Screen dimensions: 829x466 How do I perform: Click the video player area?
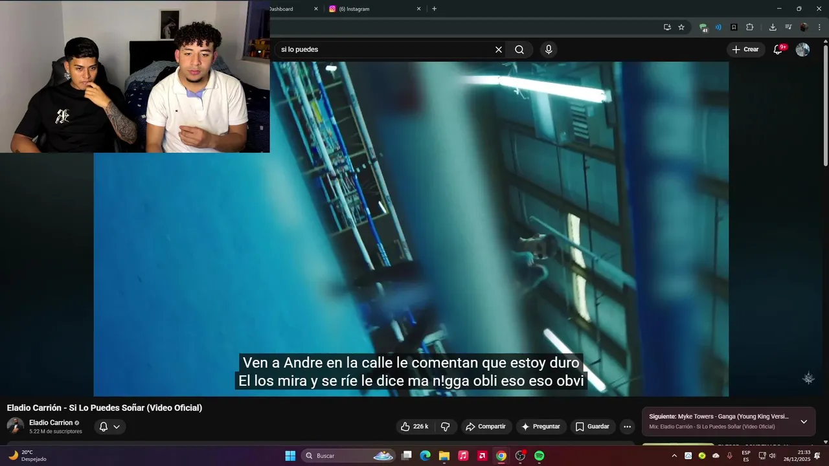411,228
